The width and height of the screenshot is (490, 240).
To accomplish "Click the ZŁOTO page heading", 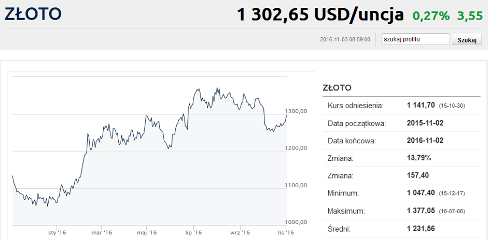I will [x=33, y=14].
